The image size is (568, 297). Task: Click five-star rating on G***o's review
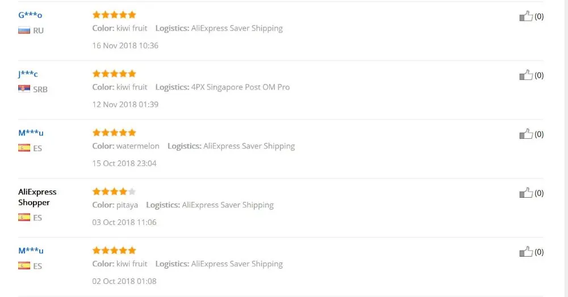click(114, 15)
